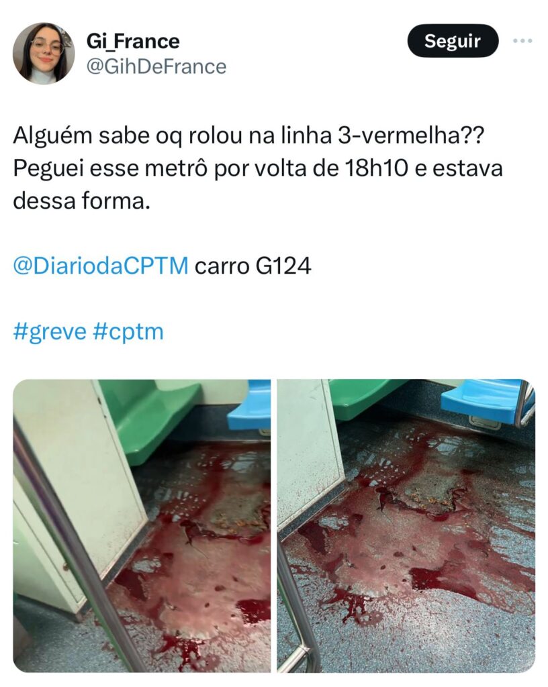The width and height of the screenshot is (548, 687).
Task: Open the @GihDeFrance handle
Action: (156, 66)
